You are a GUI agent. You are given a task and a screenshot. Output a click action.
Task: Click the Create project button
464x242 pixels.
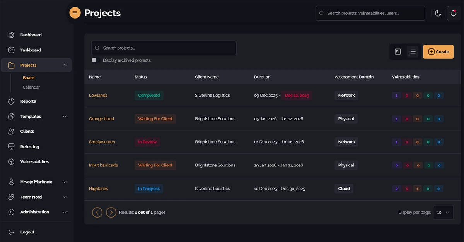point(438,51)
